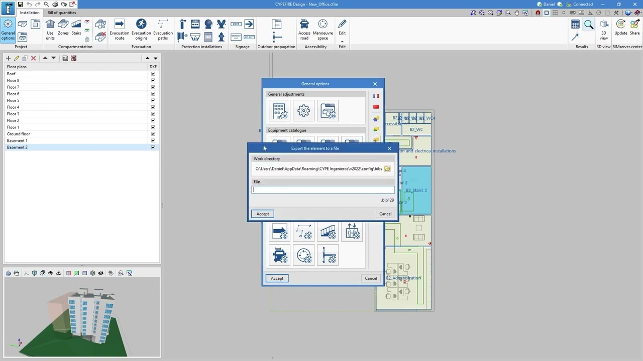643x361 pixels.
Task: Click the 3D building preview thumbnail
Action: click(82, 317)
